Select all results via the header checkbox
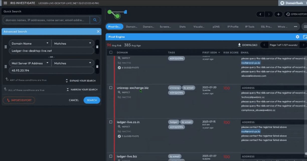Image resolution: width=307 pixels, height=161 pixels. tap(111, 52)
